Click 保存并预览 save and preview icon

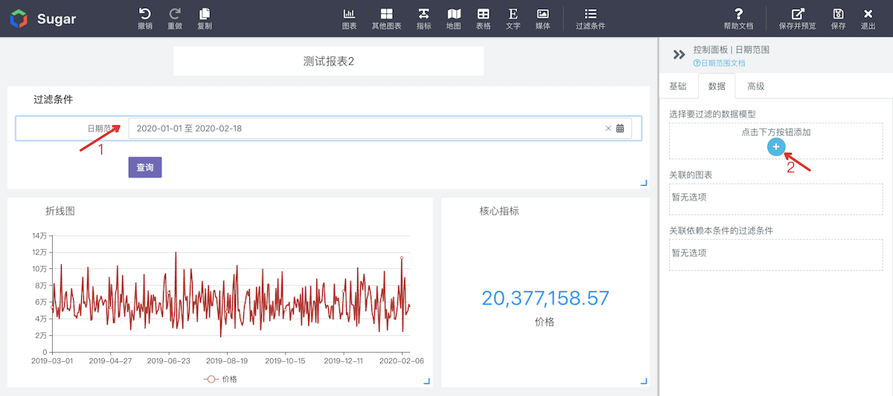point(797,13)
